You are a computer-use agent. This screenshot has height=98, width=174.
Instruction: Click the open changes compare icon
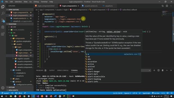(x=163, y=6)
